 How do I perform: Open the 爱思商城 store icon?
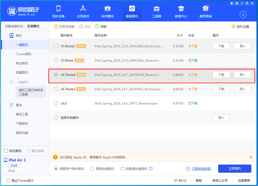(206, 8)
